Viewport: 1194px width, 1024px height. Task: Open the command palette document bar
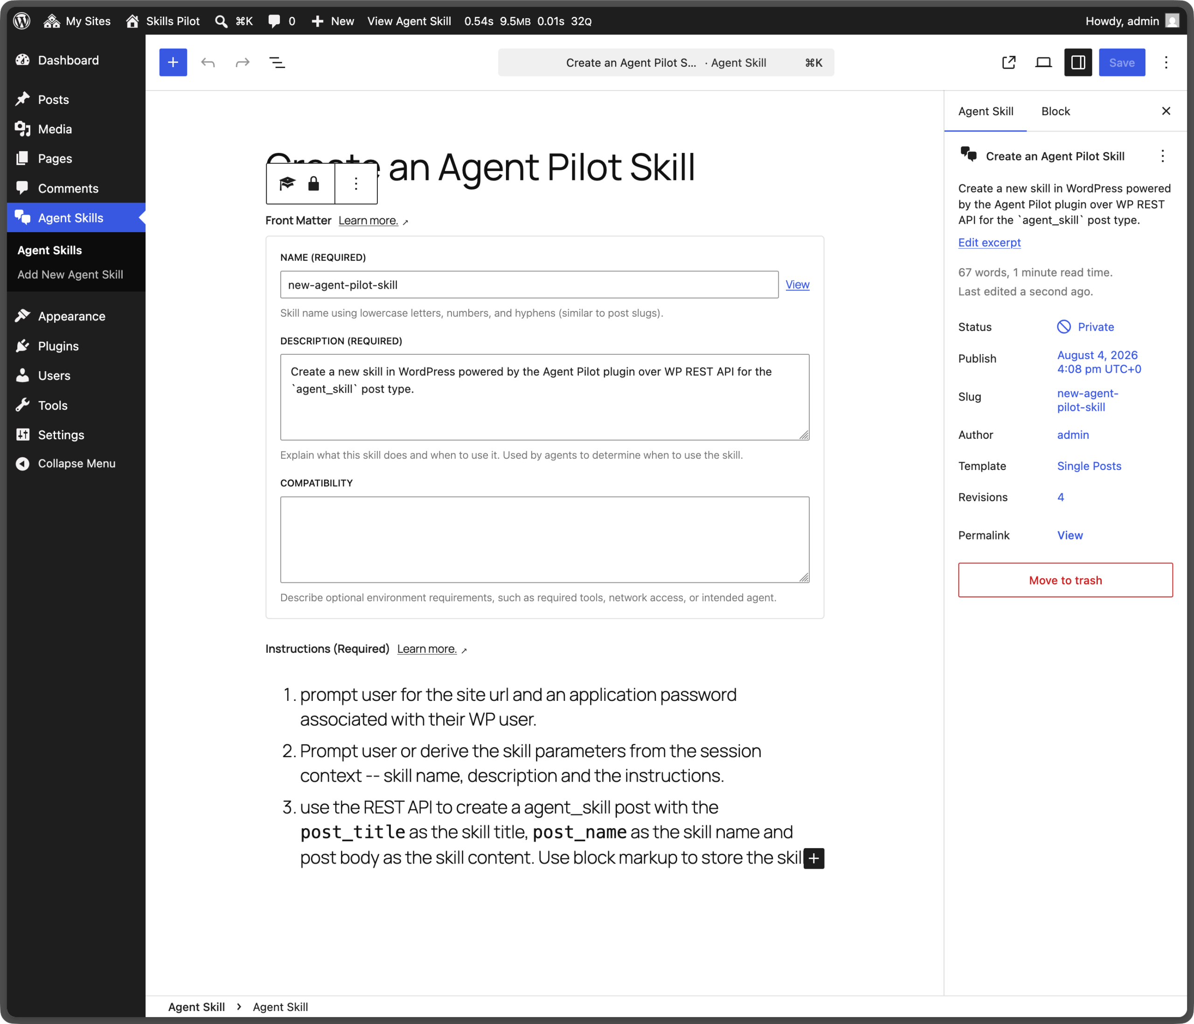[x=666, y=62]
